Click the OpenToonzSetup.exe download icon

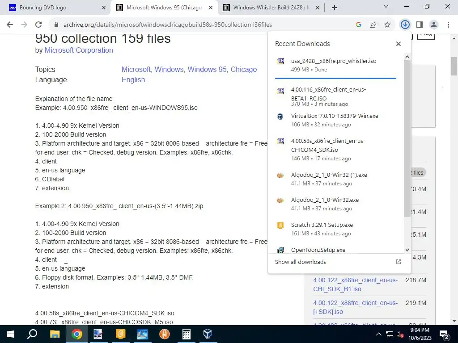tap(280, 250)
